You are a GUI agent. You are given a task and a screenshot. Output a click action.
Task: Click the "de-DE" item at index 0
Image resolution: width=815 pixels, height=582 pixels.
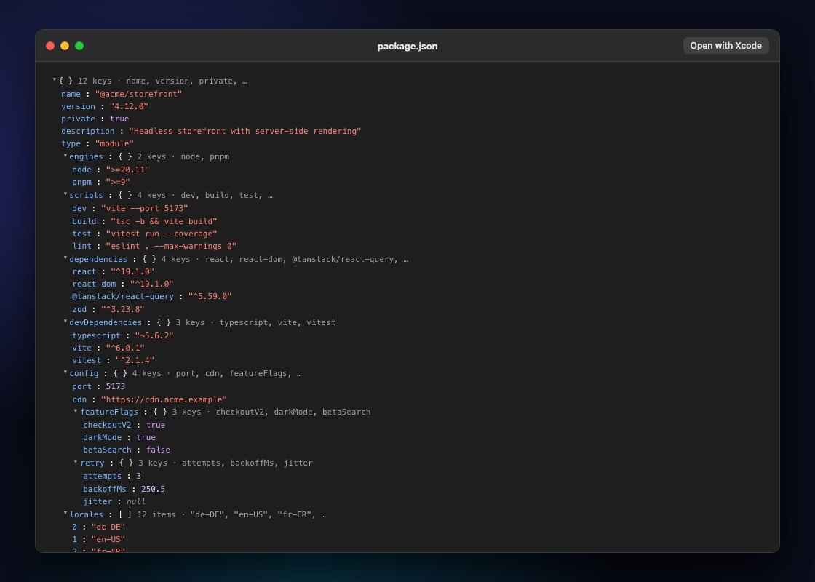click(x=108, y=527)
